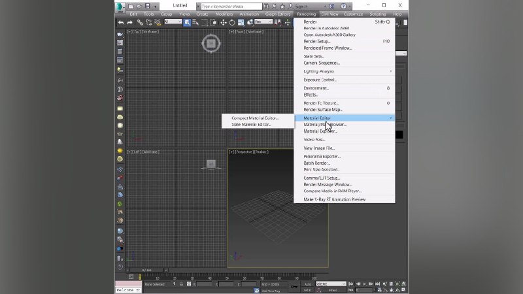This screenshot has width=523, height=294.
Task: Activate the Select Object tool
Action: click(x=187, y=22)
